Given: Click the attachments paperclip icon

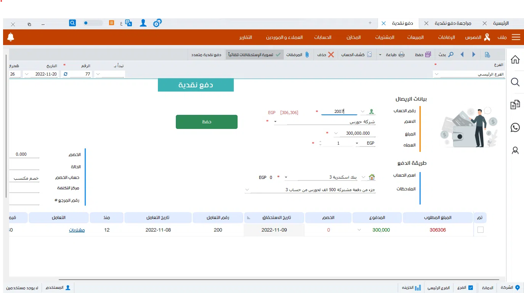Looking at the screenshot, I should pos(307,55).
